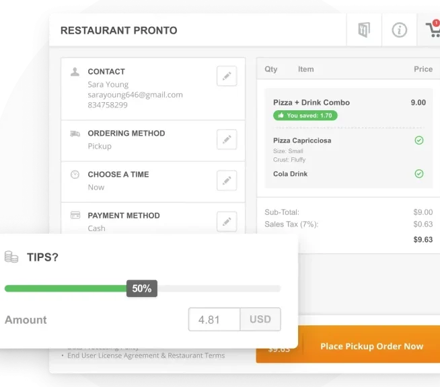Click the tip Amount input field
Screen dimensions: 440x387
pos(215,319)
